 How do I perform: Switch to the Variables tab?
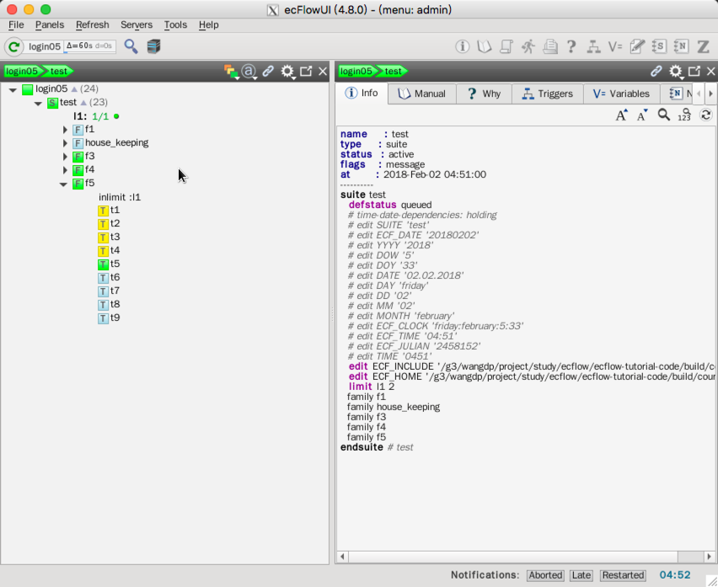click(x=621, y=93)
